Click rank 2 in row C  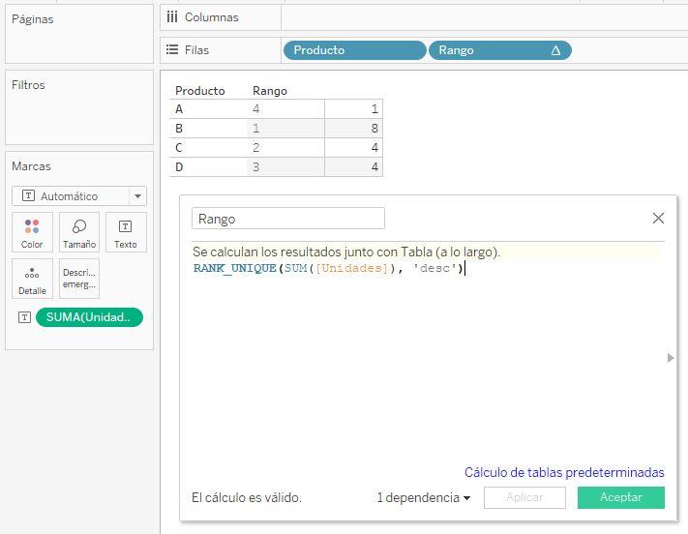(x=256, y=147)
